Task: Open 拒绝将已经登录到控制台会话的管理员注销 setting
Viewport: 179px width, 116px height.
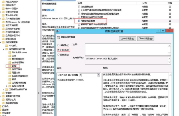Action: point(100,14)
